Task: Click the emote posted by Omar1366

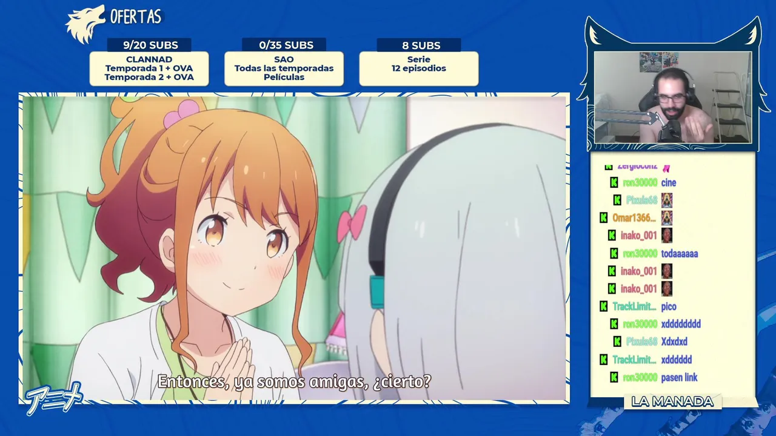Action: point(666,217)
